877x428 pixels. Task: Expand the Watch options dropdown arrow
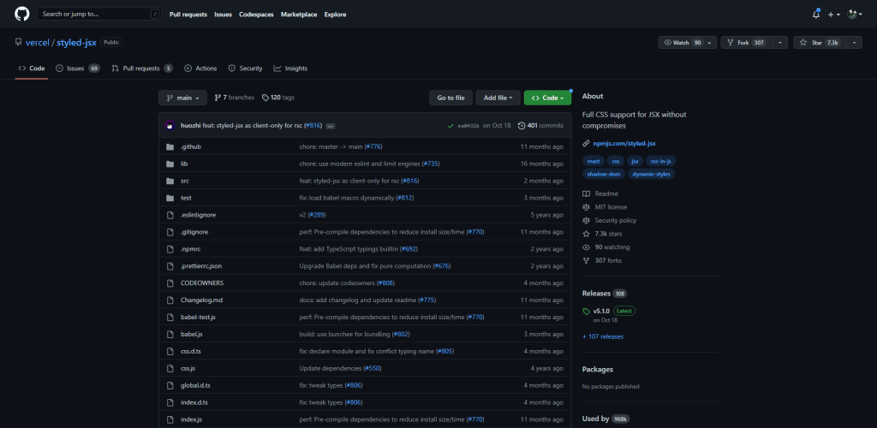[x=710, y=43]
